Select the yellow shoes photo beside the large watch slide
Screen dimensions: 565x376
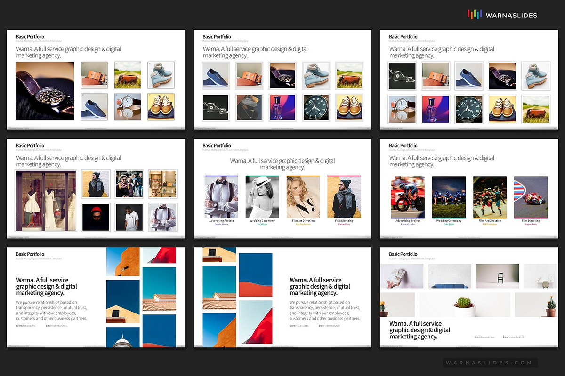[161, 107]
